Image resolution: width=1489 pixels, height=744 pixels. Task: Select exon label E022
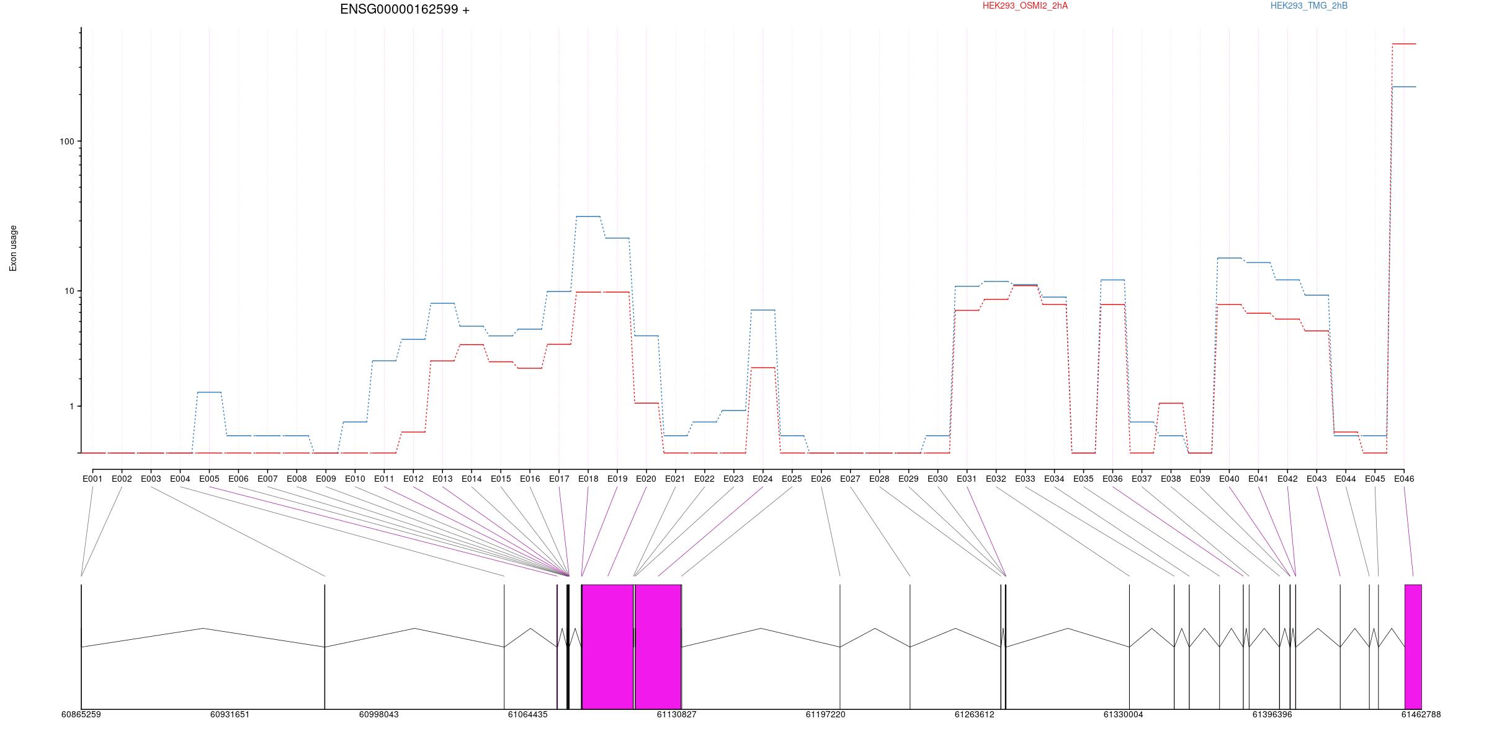(x=704, y=479)
